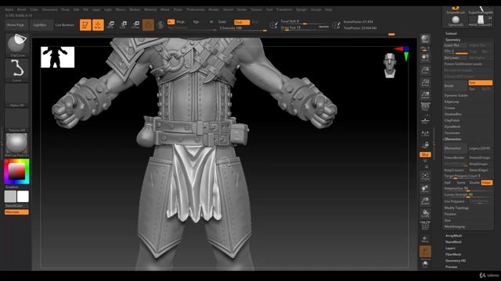This screenshot has height=281, width=501.
Task: Expand the Subtool subpalette
Action: 451,33
